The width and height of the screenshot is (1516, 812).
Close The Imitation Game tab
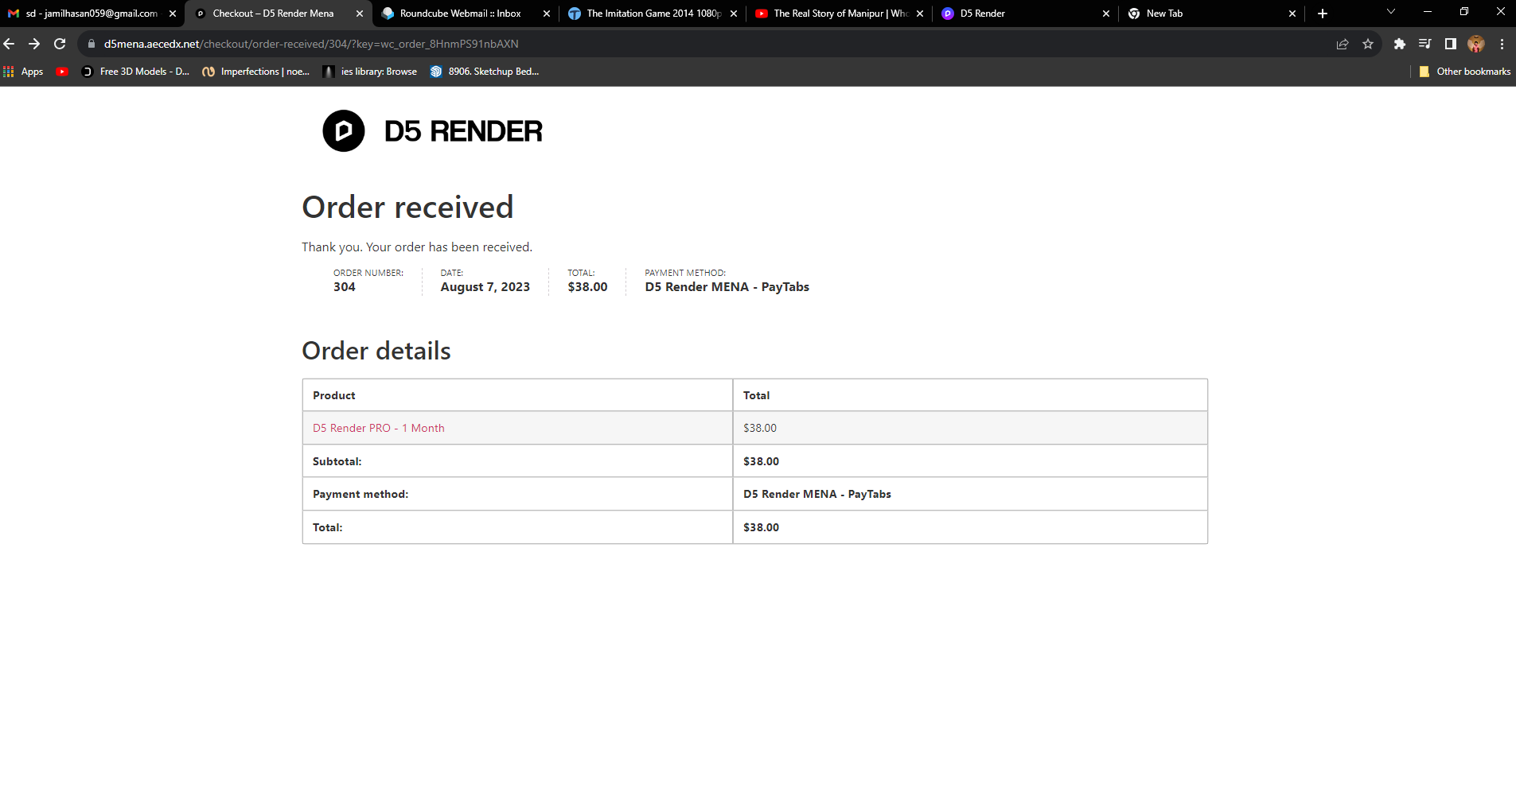pos(734,14)
